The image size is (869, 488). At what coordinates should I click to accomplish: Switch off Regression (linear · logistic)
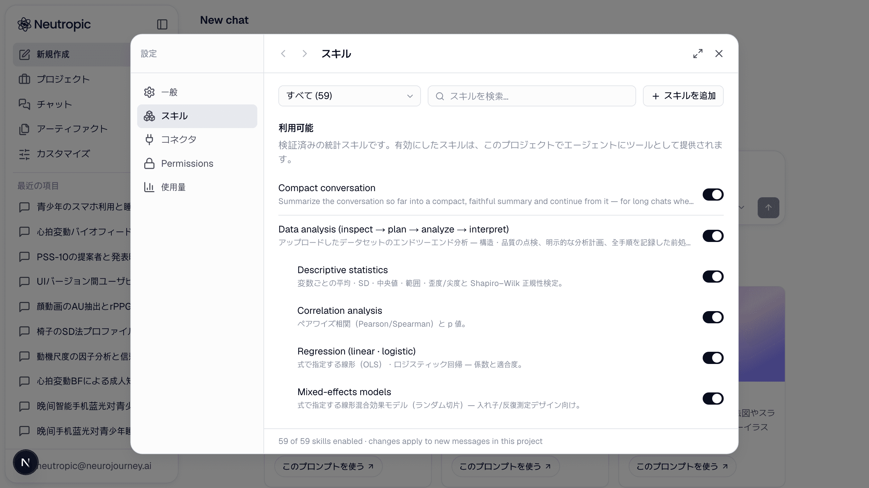[713, 358]
